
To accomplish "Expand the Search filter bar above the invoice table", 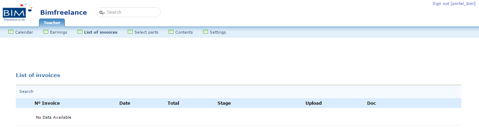I will point(238,91).
